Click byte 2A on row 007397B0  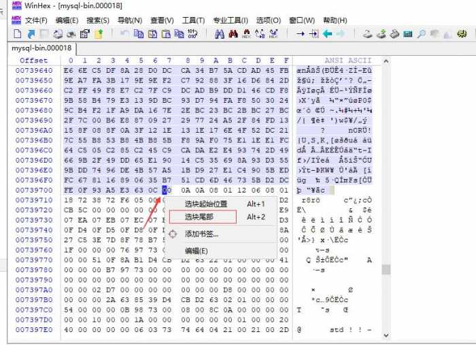coord(110,300)
